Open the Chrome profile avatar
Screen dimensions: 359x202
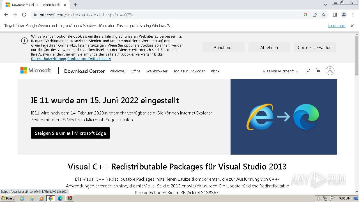pos(344,15)
